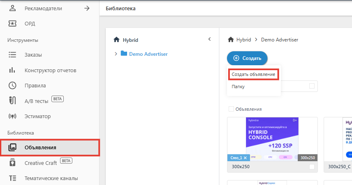
Task: Click the Эстиматор signal icon
Action: [x=12, y=116]
